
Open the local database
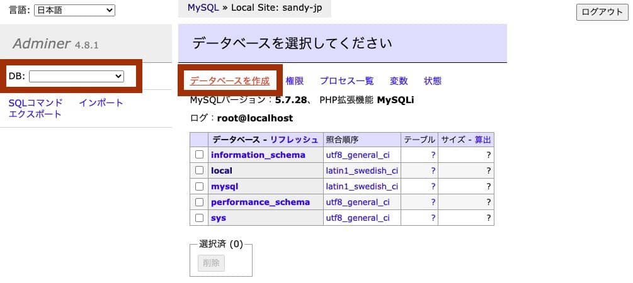(x=222, y=170)
